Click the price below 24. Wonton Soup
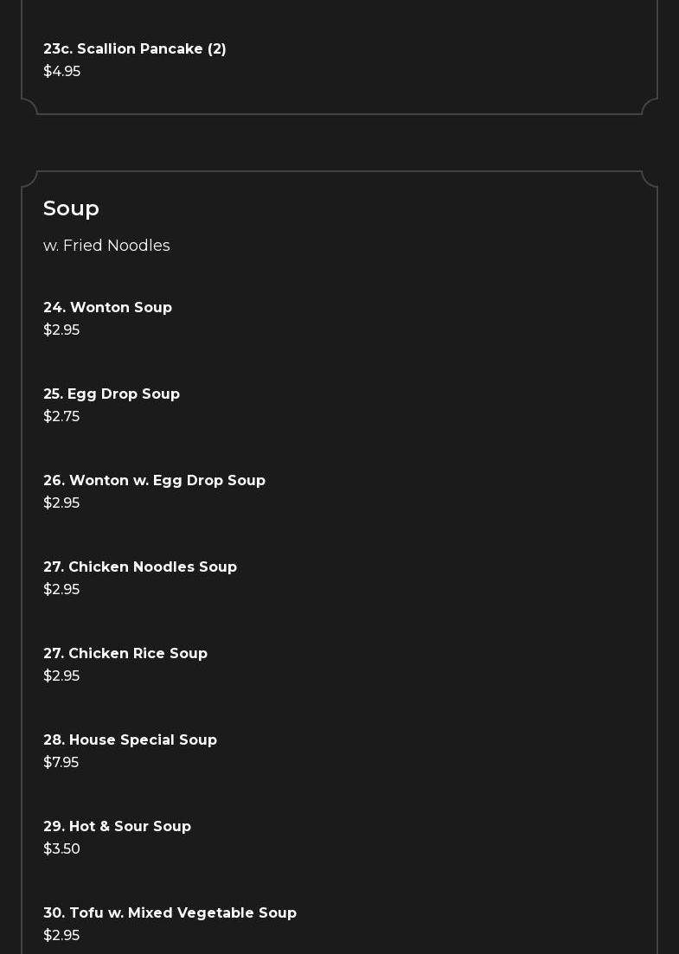Screen dimensions: 679x954 tap(61, 330)
